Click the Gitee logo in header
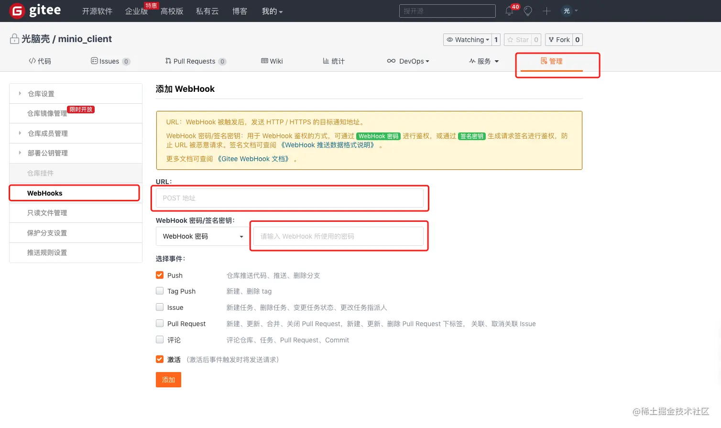Screen dimensions: 721x428 click(x=35, y=11)
